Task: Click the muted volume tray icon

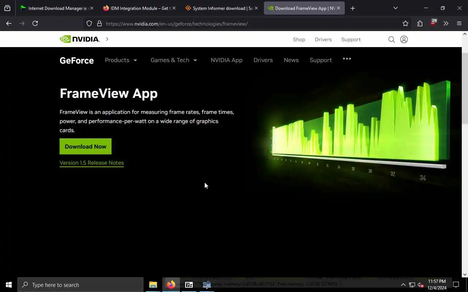Action: [x=421, y=285]
